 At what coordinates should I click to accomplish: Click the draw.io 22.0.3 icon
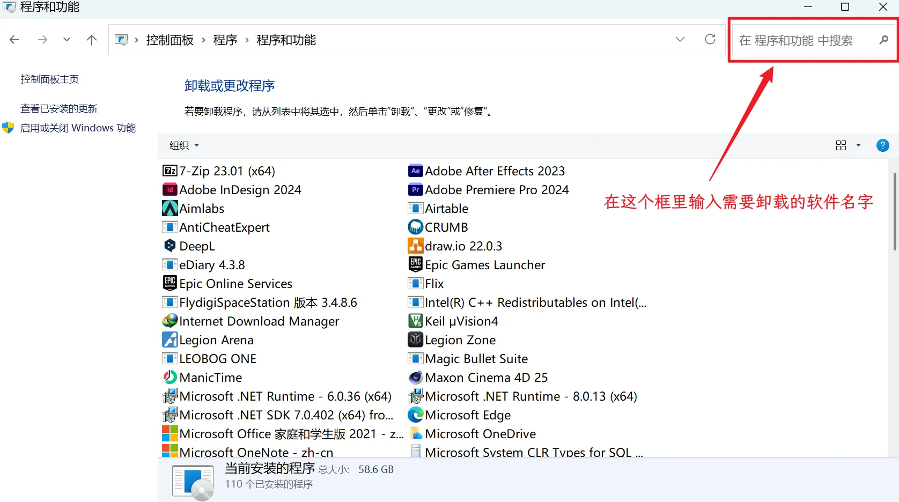tap(415, 246)
